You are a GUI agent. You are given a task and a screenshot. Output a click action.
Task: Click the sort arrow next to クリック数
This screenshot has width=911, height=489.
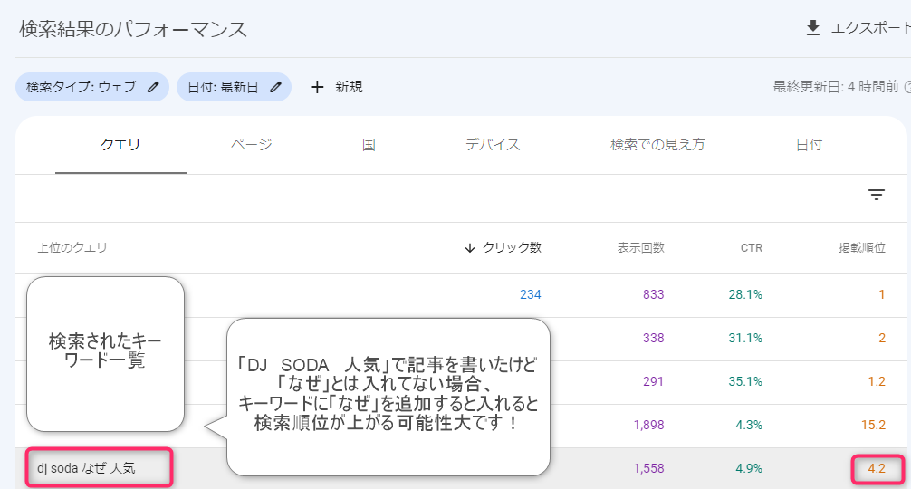pos(469,248)
